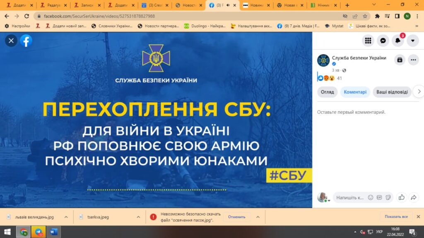Expand the Facebook account dropdown arrow

pos(413,41)
